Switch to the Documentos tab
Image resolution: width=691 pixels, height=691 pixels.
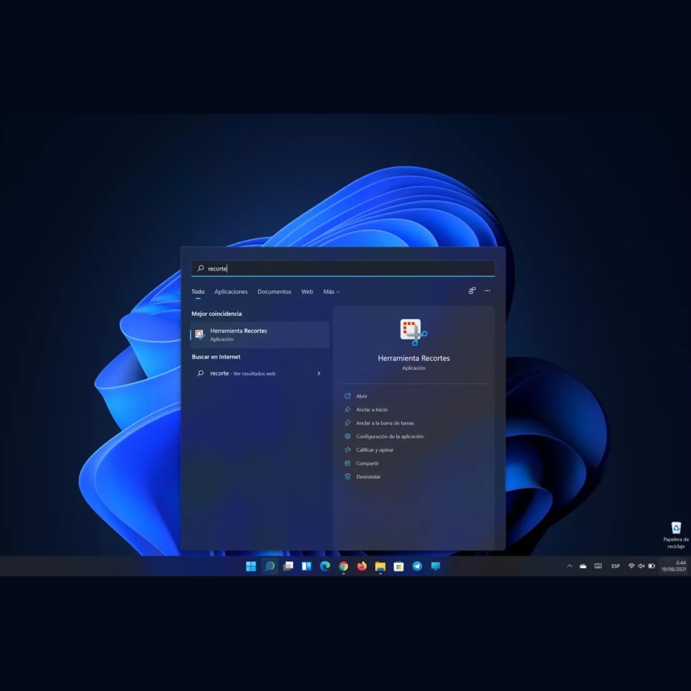[274, 292]
